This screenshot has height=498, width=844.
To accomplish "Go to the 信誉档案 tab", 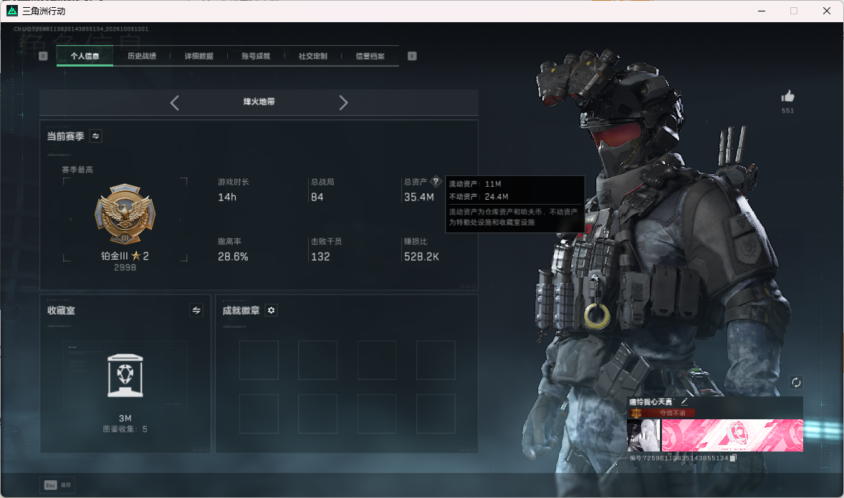I will 370,56.
